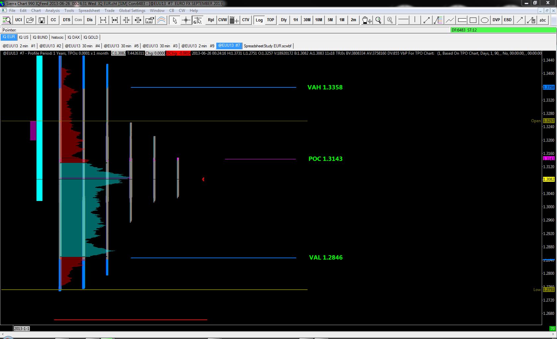Click the Dis toolbar button
This screenshot has height=339, width=557.
tap(90, 20)
